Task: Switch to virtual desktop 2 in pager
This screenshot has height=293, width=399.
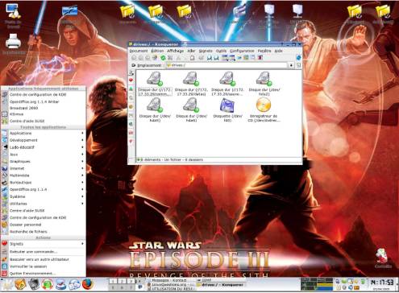Action: pyautogui.click(x=122, y=281)
